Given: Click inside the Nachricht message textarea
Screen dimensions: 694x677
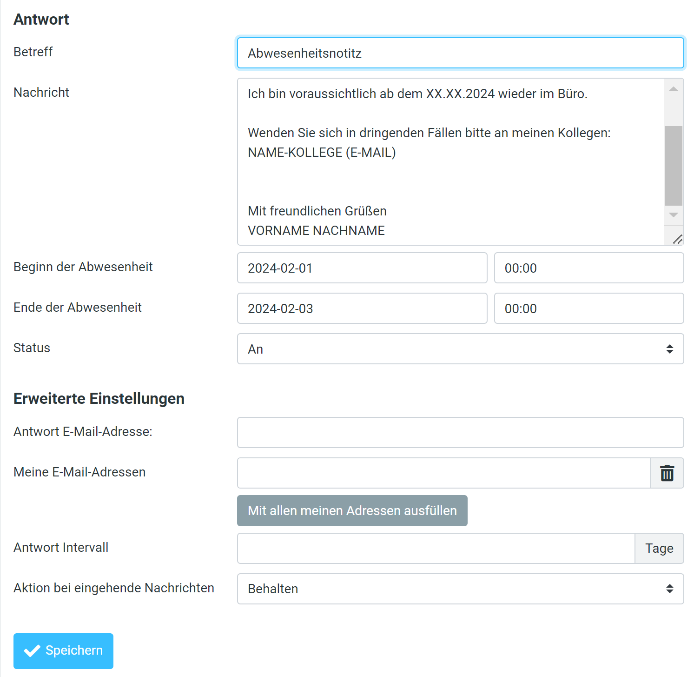Looking at the screenshot, I should pyautogui.click(x=450, y=177).
